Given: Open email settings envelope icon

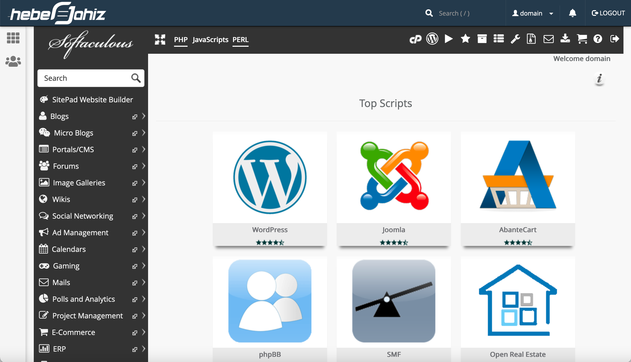Looking at the screenshot, I should [x=548, y=39].
